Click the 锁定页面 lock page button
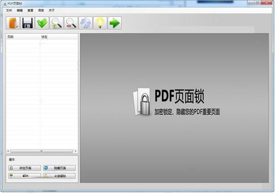This screenshot has width=276, height=193. pos(25,168)
